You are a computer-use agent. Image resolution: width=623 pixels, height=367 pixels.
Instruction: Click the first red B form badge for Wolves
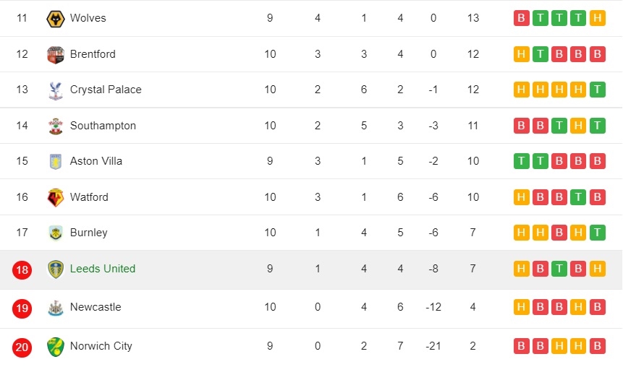521,18
